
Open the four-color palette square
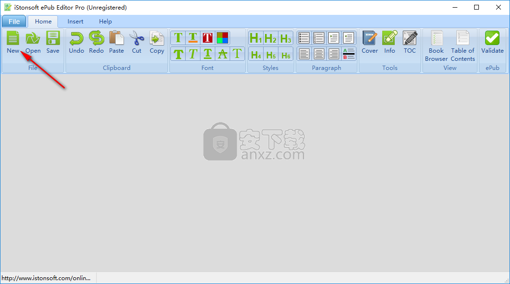coord(222,38)
